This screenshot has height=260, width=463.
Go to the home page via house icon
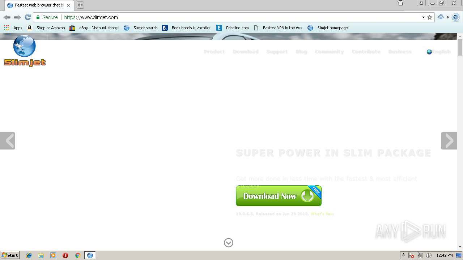pyautogui.click(x=441, y=17)
